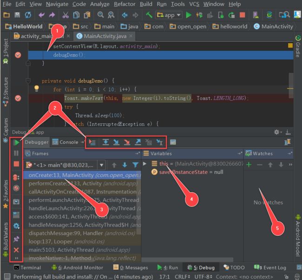The width and height of the screenshot is (302, 280).
Task: Click the Paste toolbar icon
Action: [x=87, y=15]
